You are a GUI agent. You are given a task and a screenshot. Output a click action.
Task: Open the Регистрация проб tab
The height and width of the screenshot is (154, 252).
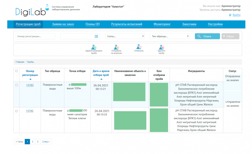pos(28,24)
